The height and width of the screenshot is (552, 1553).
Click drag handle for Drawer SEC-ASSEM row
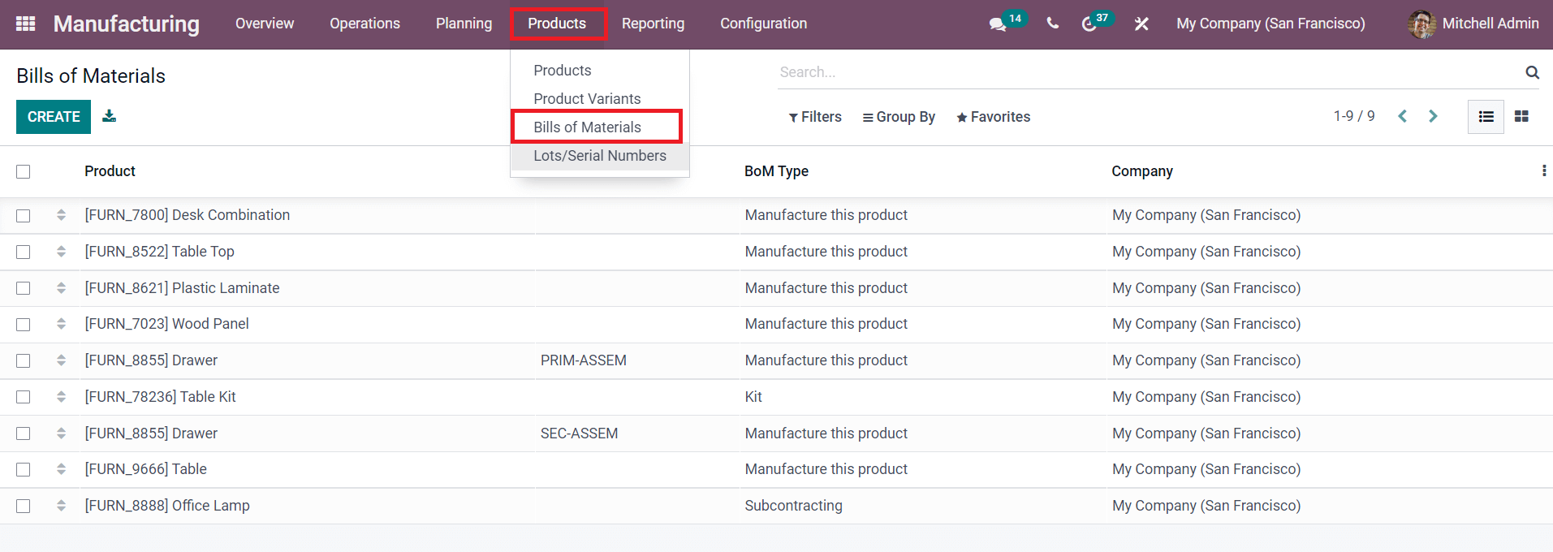tap(61, 433)
